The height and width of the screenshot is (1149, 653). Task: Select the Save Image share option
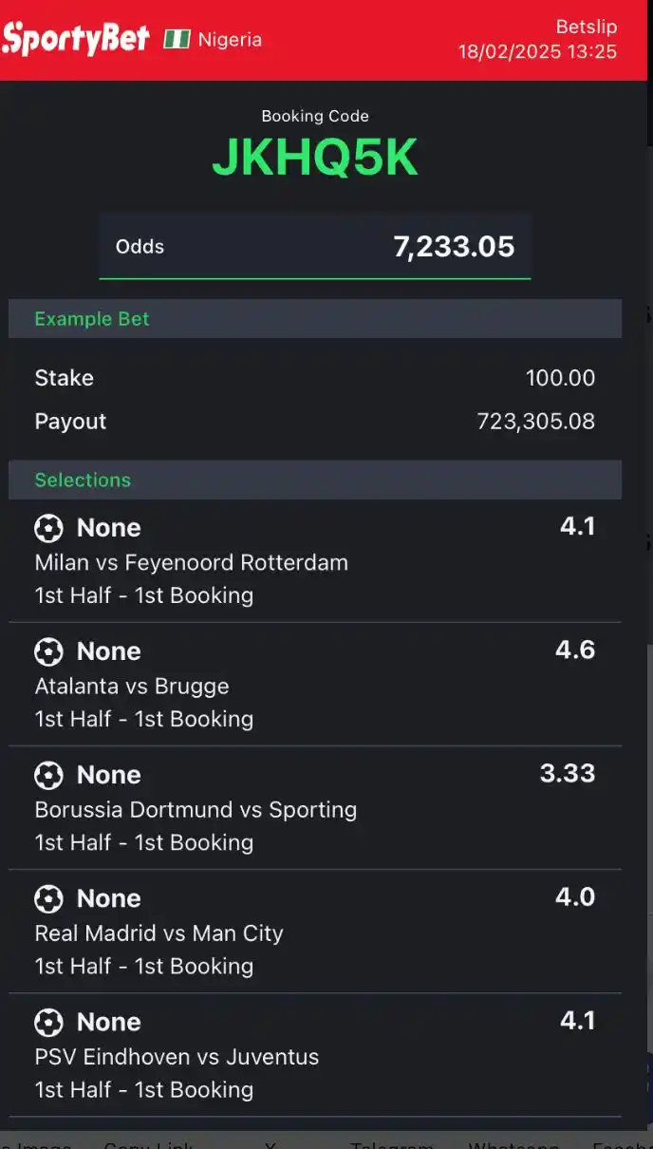tap(38, 1142)
